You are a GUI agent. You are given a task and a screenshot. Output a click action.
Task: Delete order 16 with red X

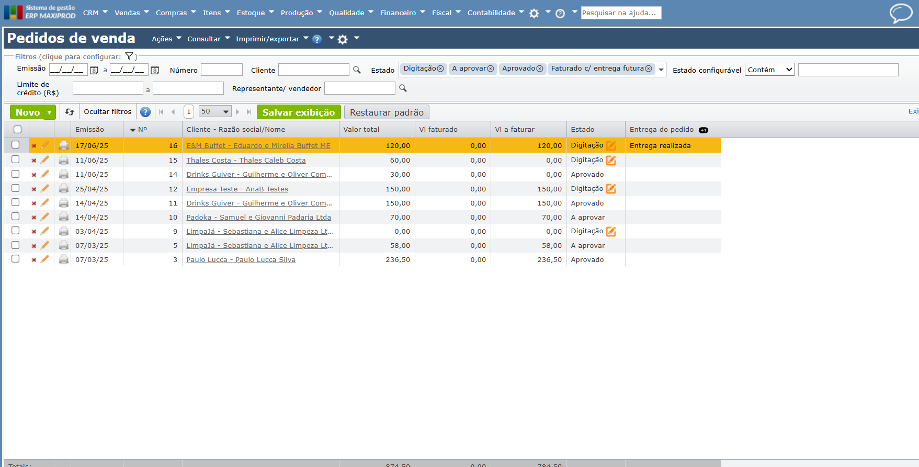[34, 146]
